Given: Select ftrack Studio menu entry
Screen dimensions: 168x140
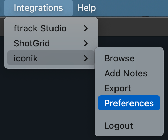Looking at the screenshot, I should [x=51, y=28].
